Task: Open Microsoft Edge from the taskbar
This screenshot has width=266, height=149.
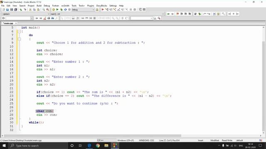Action: click(89, 146)
